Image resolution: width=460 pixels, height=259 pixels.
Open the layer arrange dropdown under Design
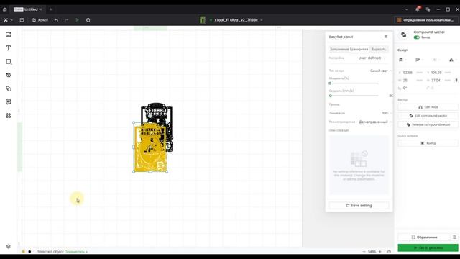point(402,60)
